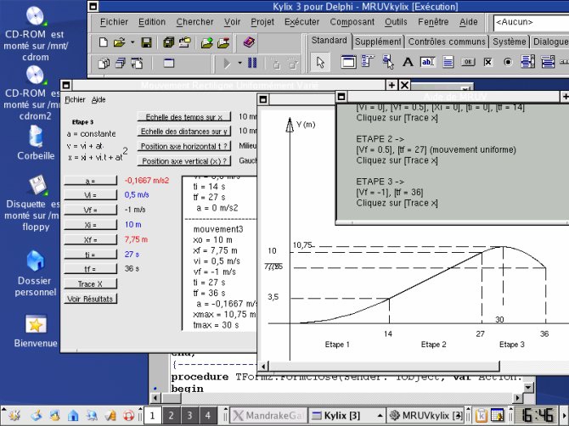Click the 'tf =' button
Screen dimensions: 569x426
[x=90, y=269]
